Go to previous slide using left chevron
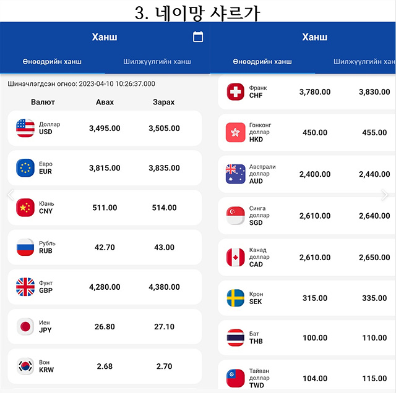The height and width of the screenshot is (393, 396). point(11,195)
